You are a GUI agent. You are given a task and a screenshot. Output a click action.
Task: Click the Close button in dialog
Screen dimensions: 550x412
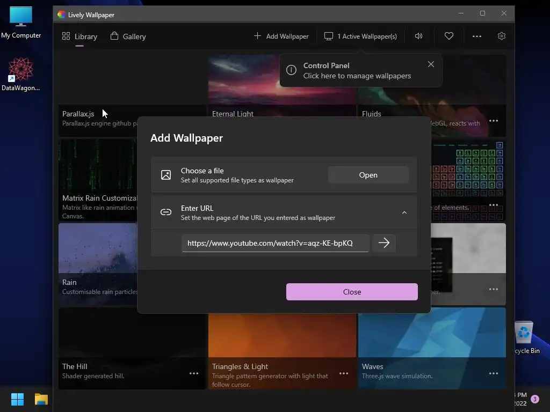click(x=352, y=292)
